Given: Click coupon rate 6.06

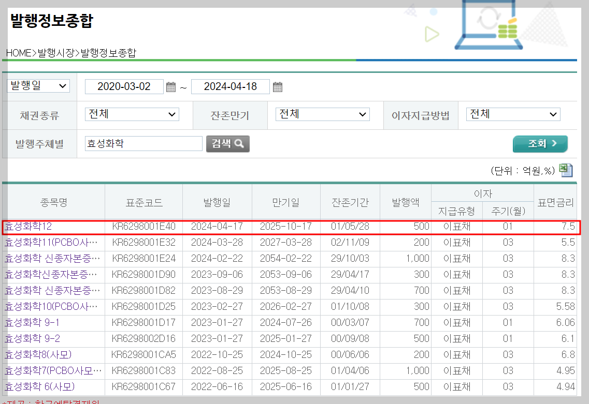Looking at the screenshot, I should (x=565, y=323).
